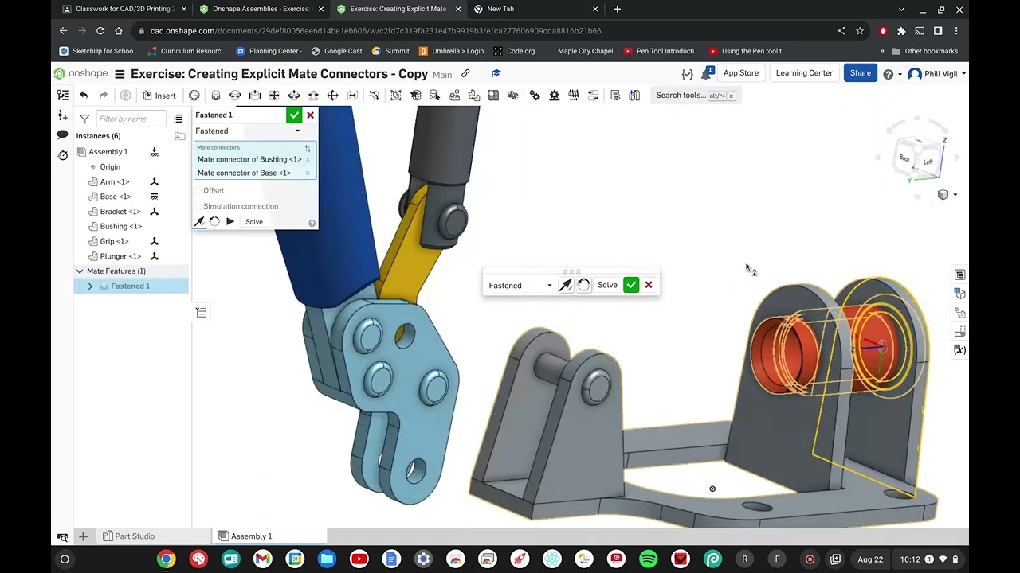Click Solve in Fastened 1 dialog

pyautogui.click(x=254, y=222)
